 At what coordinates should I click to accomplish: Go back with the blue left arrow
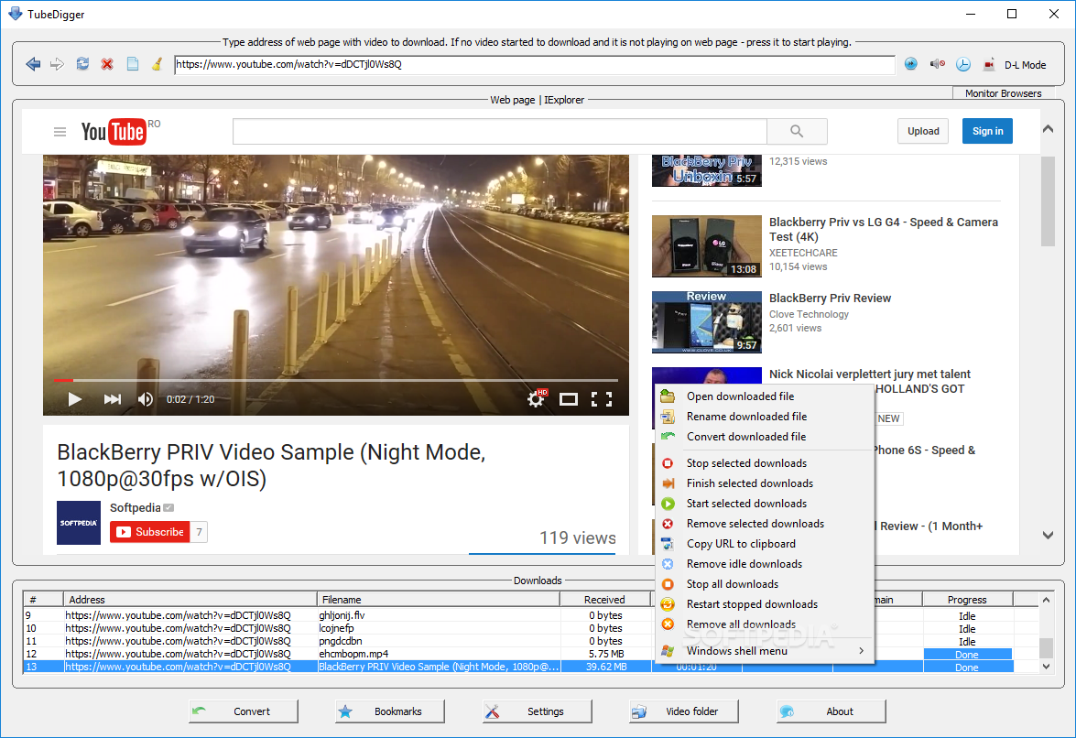click(32, 64)
